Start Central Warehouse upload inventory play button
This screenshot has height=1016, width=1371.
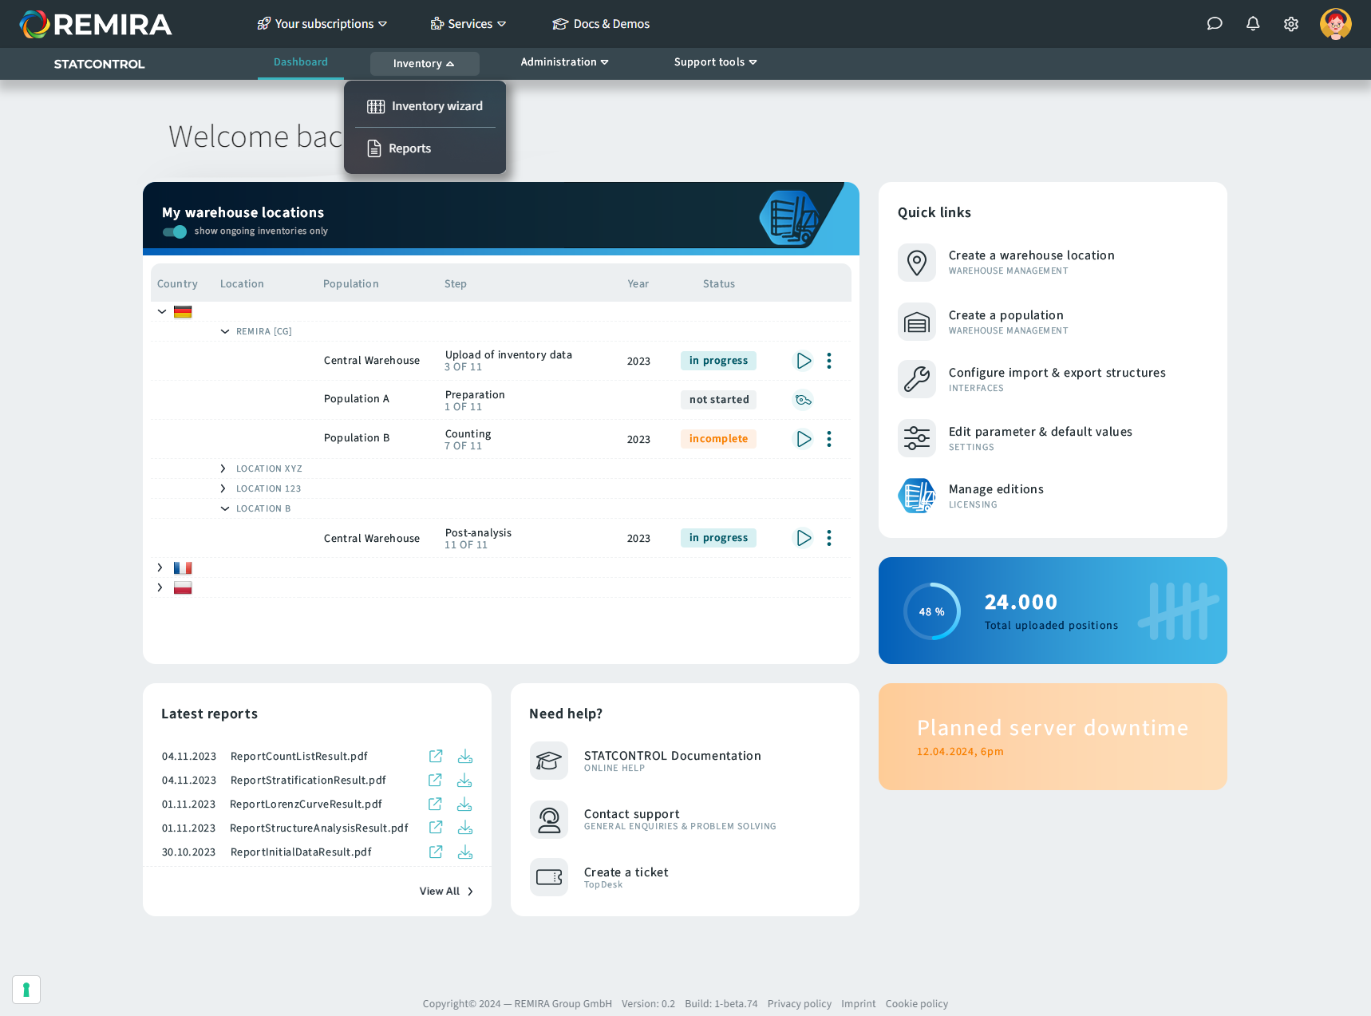804,361
